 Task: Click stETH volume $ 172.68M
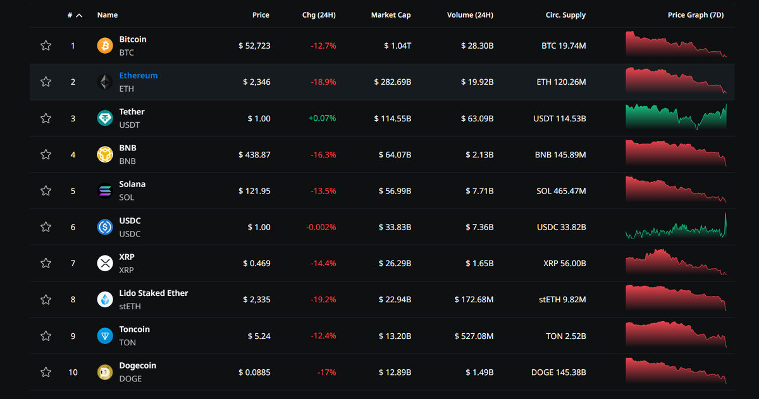point(474,300)
